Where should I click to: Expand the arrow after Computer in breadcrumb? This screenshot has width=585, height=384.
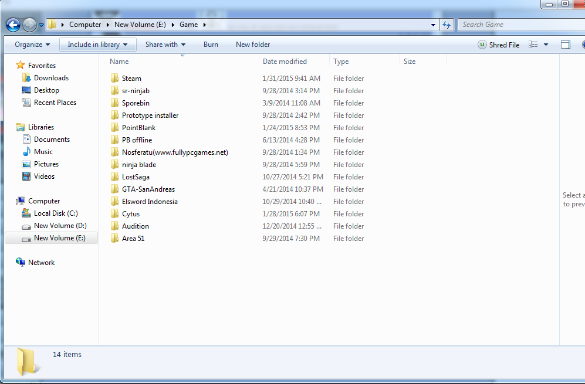[108, 25]
